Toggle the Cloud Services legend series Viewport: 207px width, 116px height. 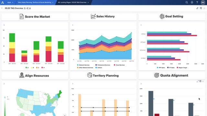tap(119, 65)
